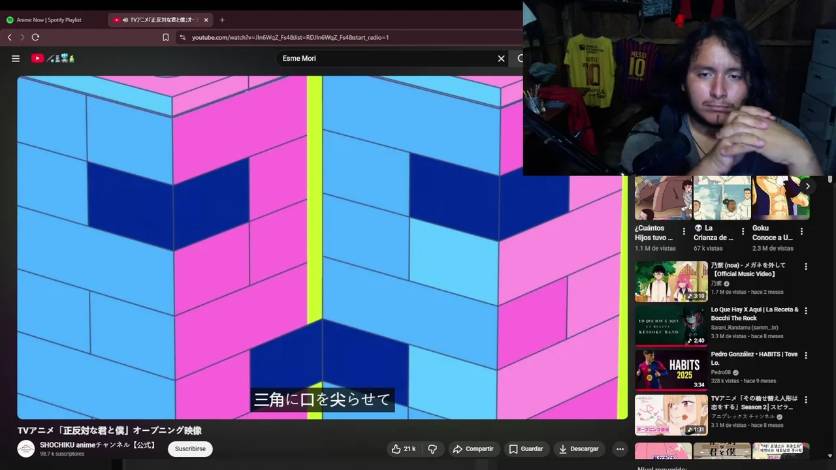Play the '乃紫 (noa) - メガネを外して' thumbnail
The width and height of the screenshot is (836, 470).
click(671, 281)
